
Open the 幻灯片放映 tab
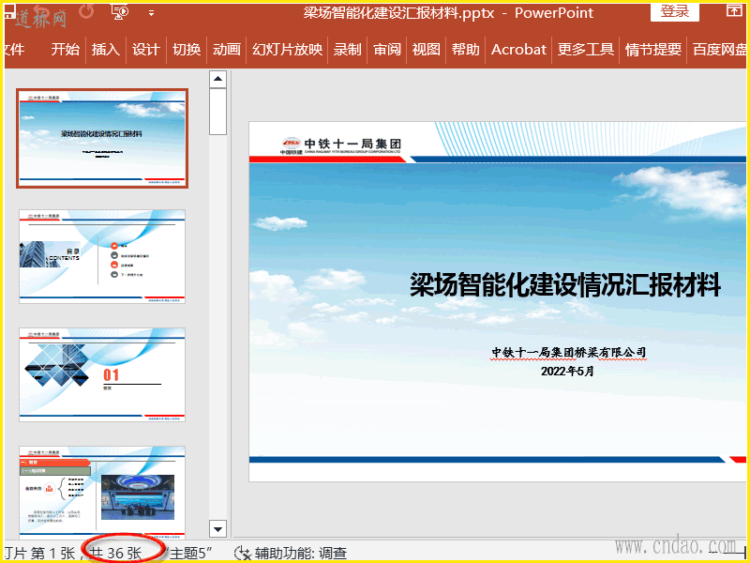pyautogui.click(x=287, y=50)
